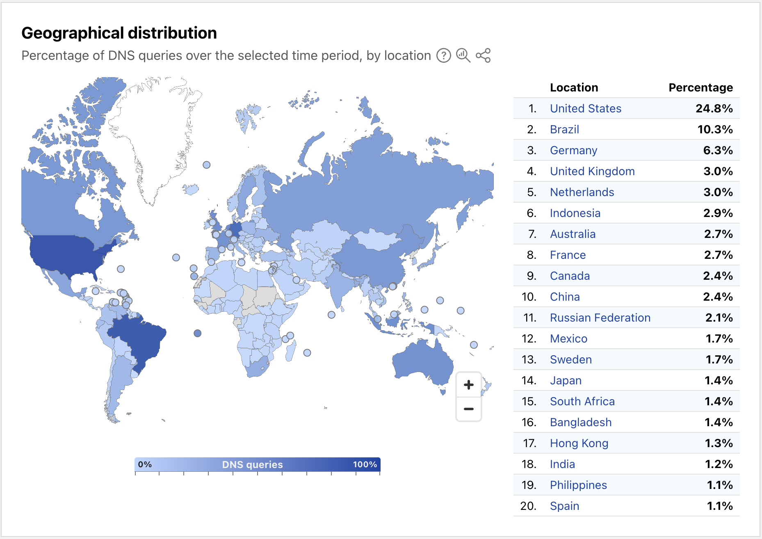This screenshot has width=762, height=539.
Task: Select the China location link
Action: (565, 297)
